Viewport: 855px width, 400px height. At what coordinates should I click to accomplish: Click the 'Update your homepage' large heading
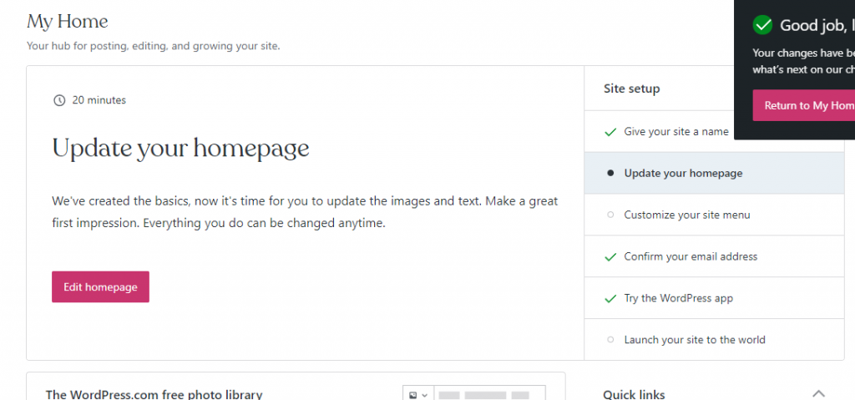181,148
